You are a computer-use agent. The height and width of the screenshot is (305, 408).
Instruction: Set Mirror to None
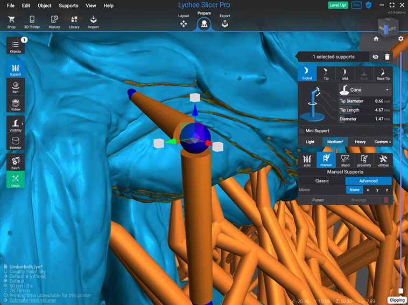[354, 190]
